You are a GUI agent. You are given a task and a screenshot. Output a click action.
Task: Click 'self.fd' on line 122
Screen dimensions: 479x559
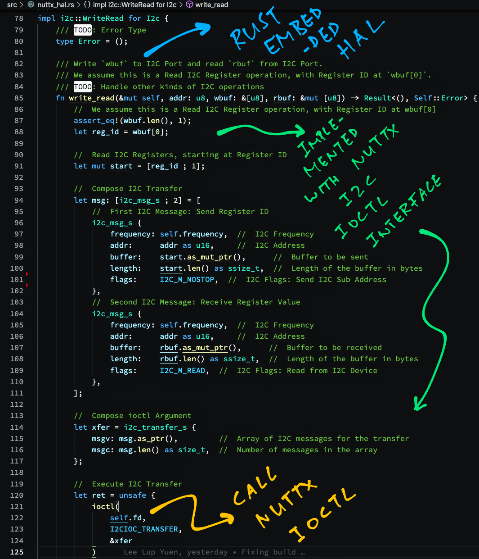[126, 518]
